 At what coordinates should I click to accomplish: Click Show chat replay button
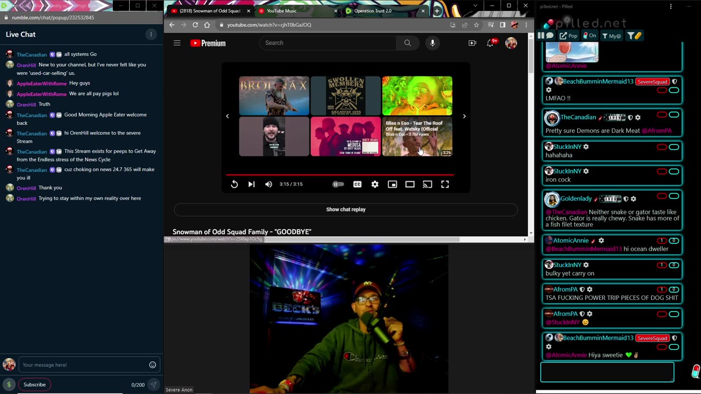346,210
